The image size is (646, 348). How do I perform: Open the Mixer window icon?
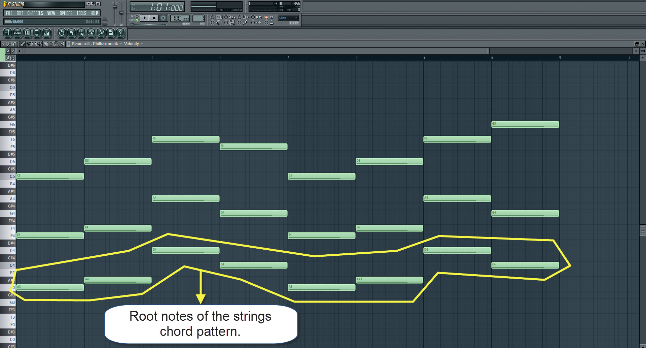(47, 33)
